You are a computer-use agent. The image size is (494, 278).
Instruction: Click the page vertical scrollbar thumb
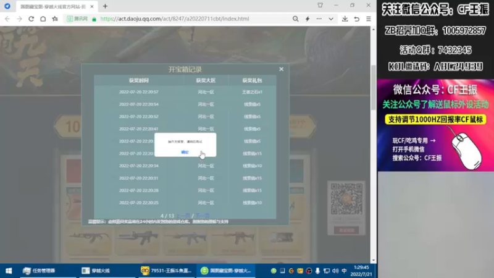point(374,87)
